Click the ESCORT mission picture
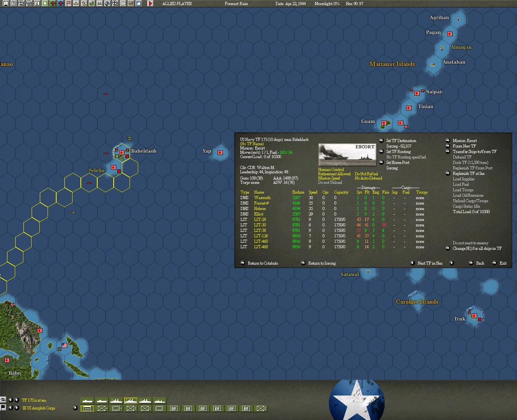Screen dimensions: 517x420 347,155
